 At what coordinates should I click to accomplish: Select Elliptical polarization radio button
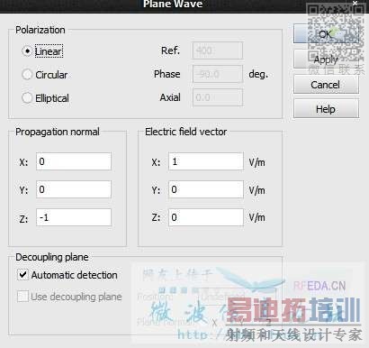click(x=27, y=97)
